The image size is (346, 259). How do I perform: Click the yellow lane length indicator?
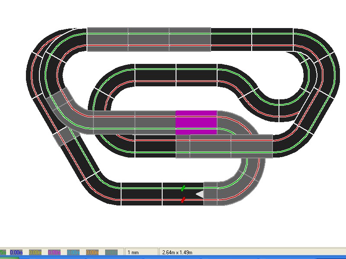(x=35, y=252)
